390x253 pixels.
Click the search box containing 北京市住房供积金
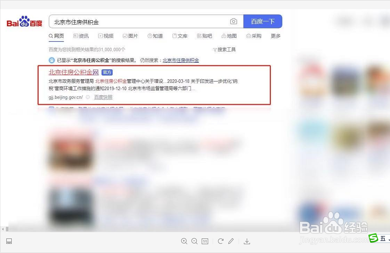[146, 22]
